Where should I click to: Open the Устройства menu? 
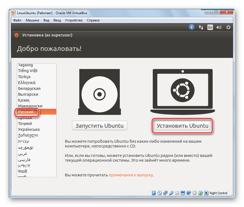pyautogui.click(x=74, y=20)
